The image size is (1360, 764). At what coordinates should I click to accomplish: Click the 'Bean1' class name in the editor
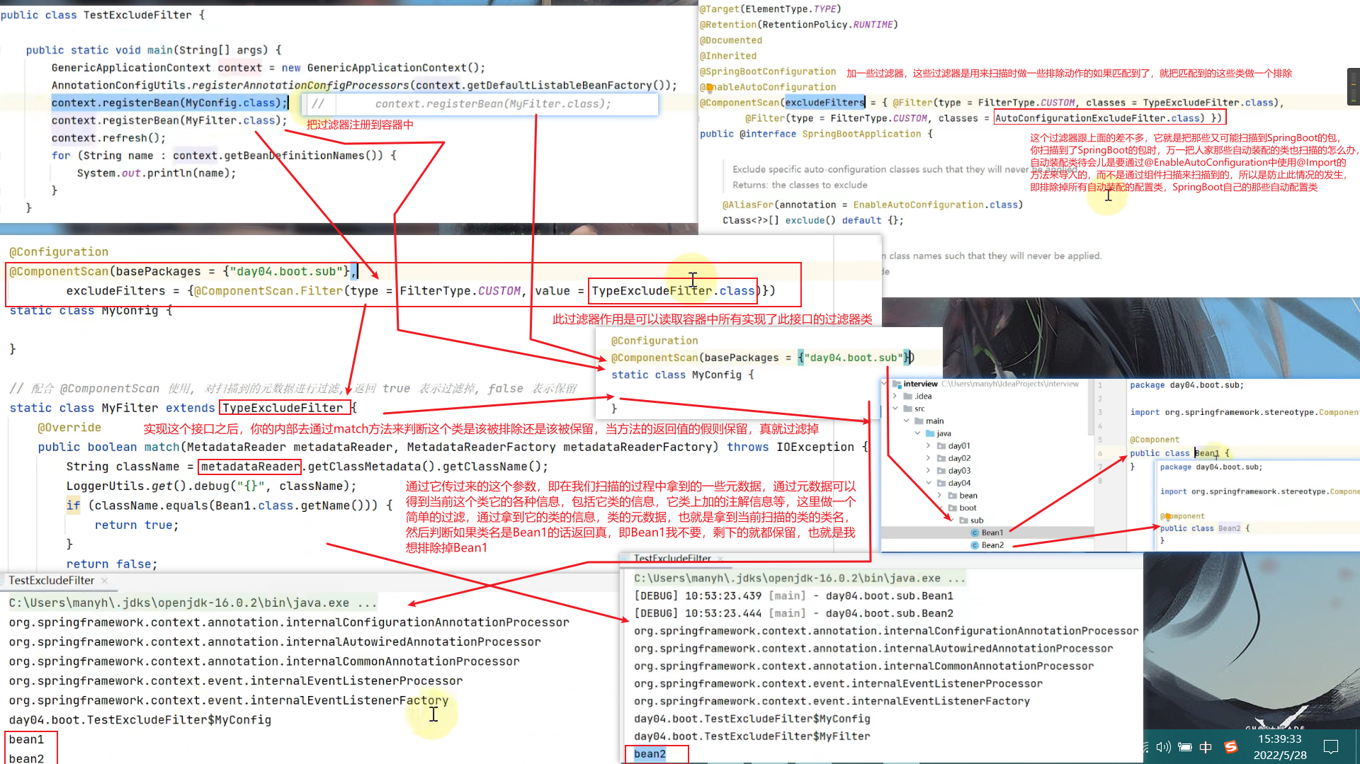tap(1208, 453)
